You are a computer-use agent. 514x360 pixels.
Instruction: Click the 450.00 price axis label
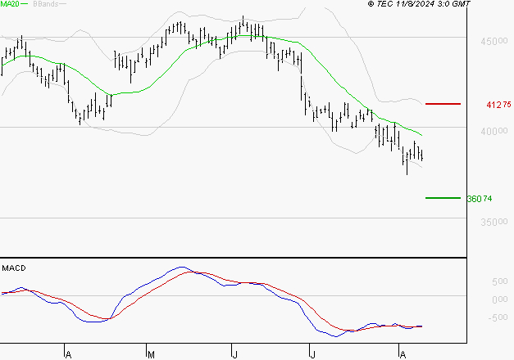click(494, 42)
